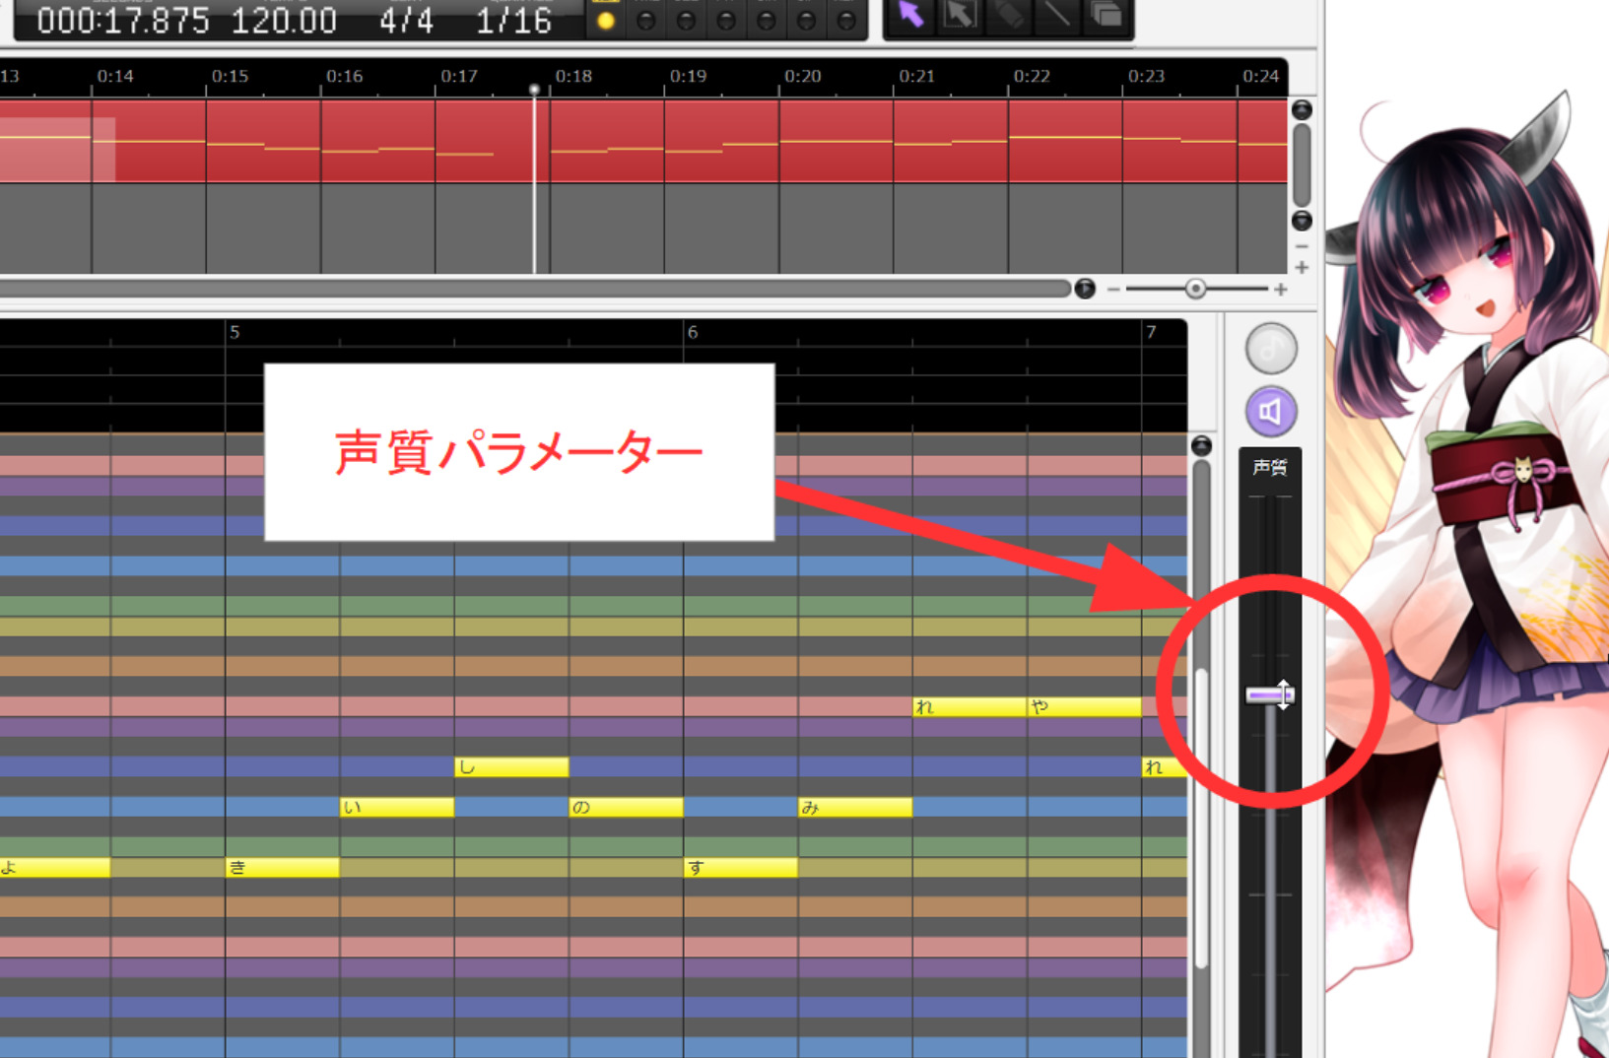This screenshot has width=1609, height=1058.
Task: Select the す note in the piano roll
Action: [x=741, y=868]
